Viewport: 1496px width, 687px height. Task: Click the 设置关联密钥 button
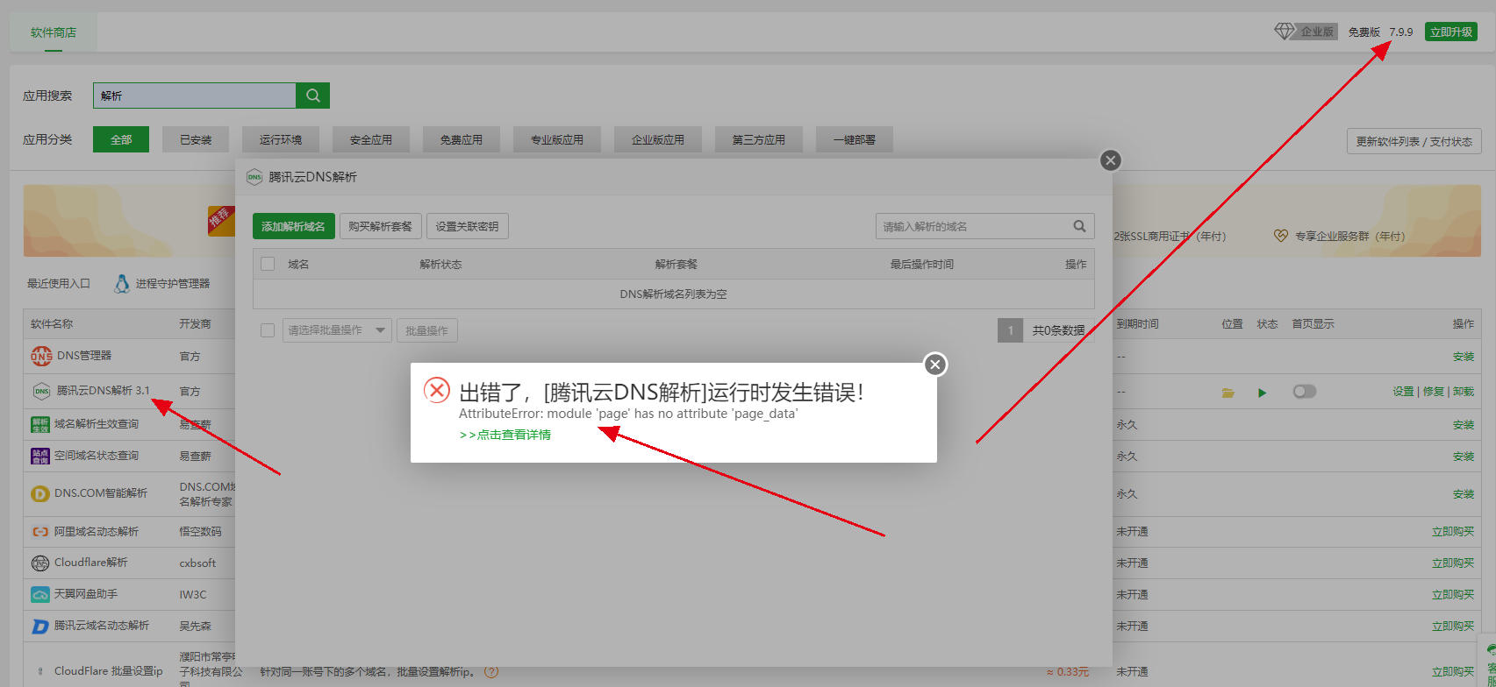(467, 226)
